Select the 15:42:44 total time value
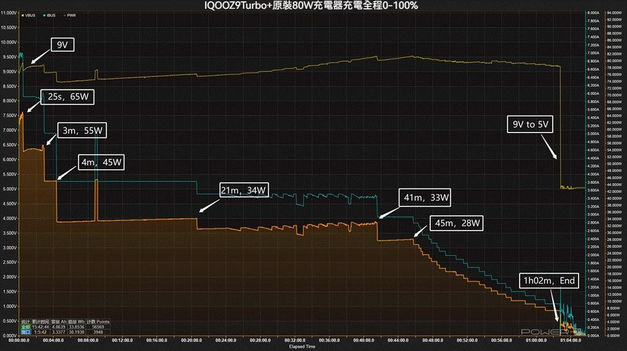 (x=40, y=327)
